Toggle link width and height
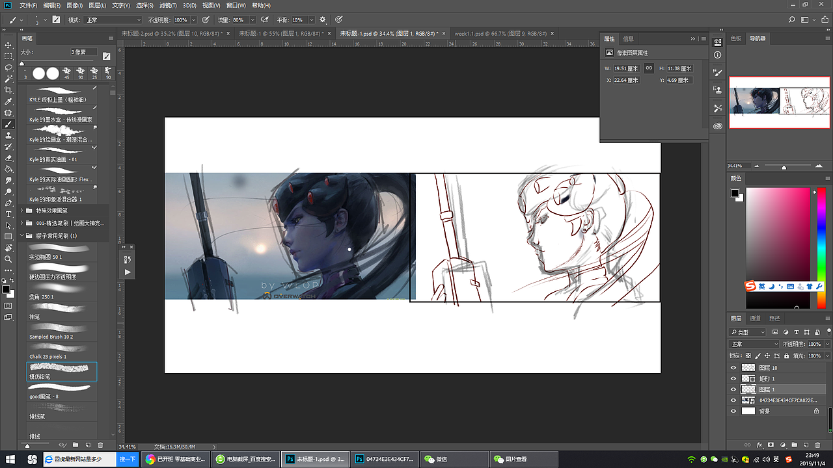Screen dimensions: 833x468 (649, 68)
